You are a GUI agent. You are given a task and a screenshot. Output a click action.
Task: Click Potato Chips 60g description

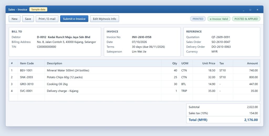[65, 77]
